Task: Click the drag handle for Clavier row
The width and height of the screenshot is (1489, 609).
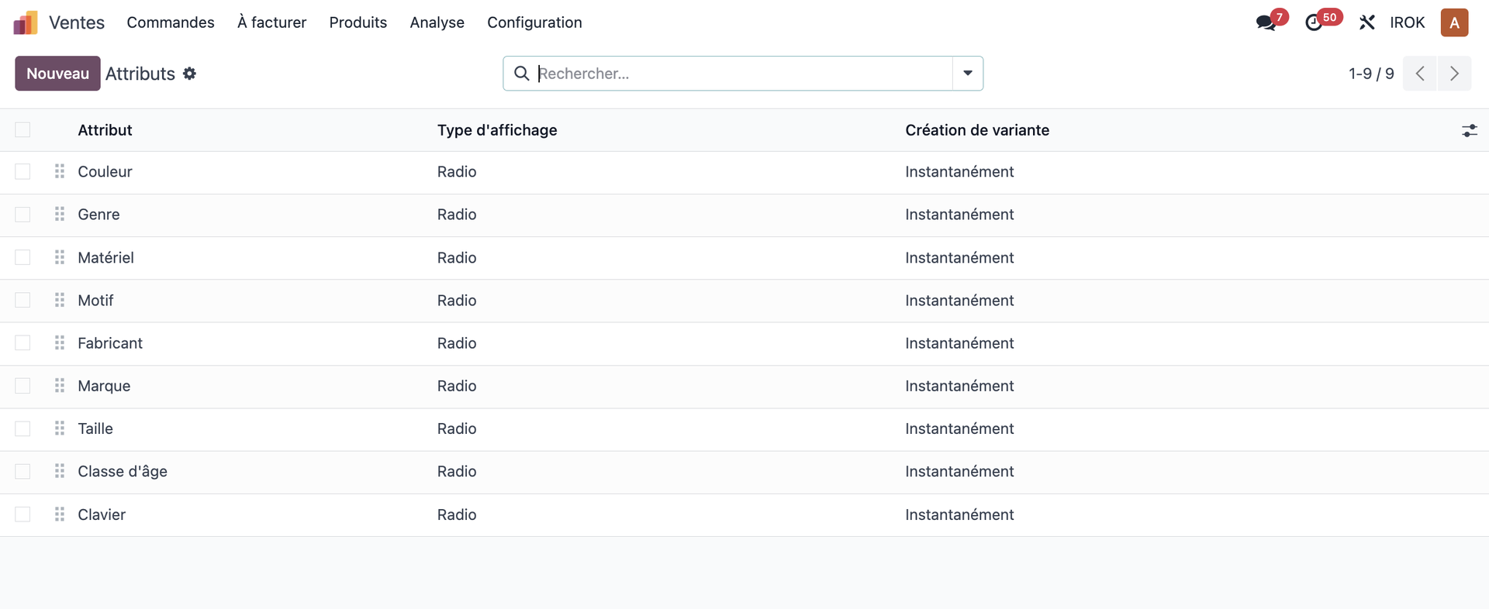Action: click(x=60, y=514)
